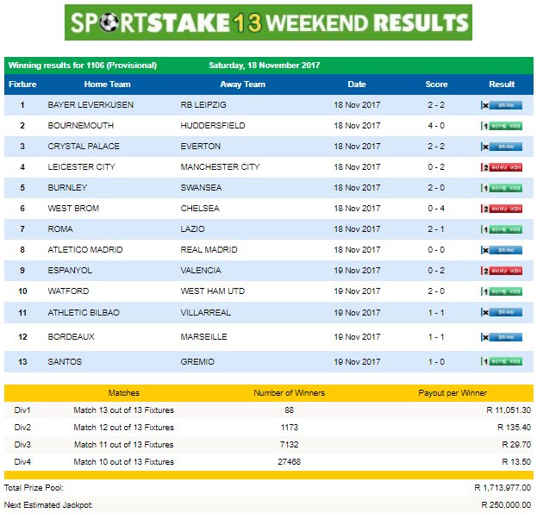Screen dimensions: 537x513
Task: Select the LEICESTER CITY team name
Action: (81, 166)
